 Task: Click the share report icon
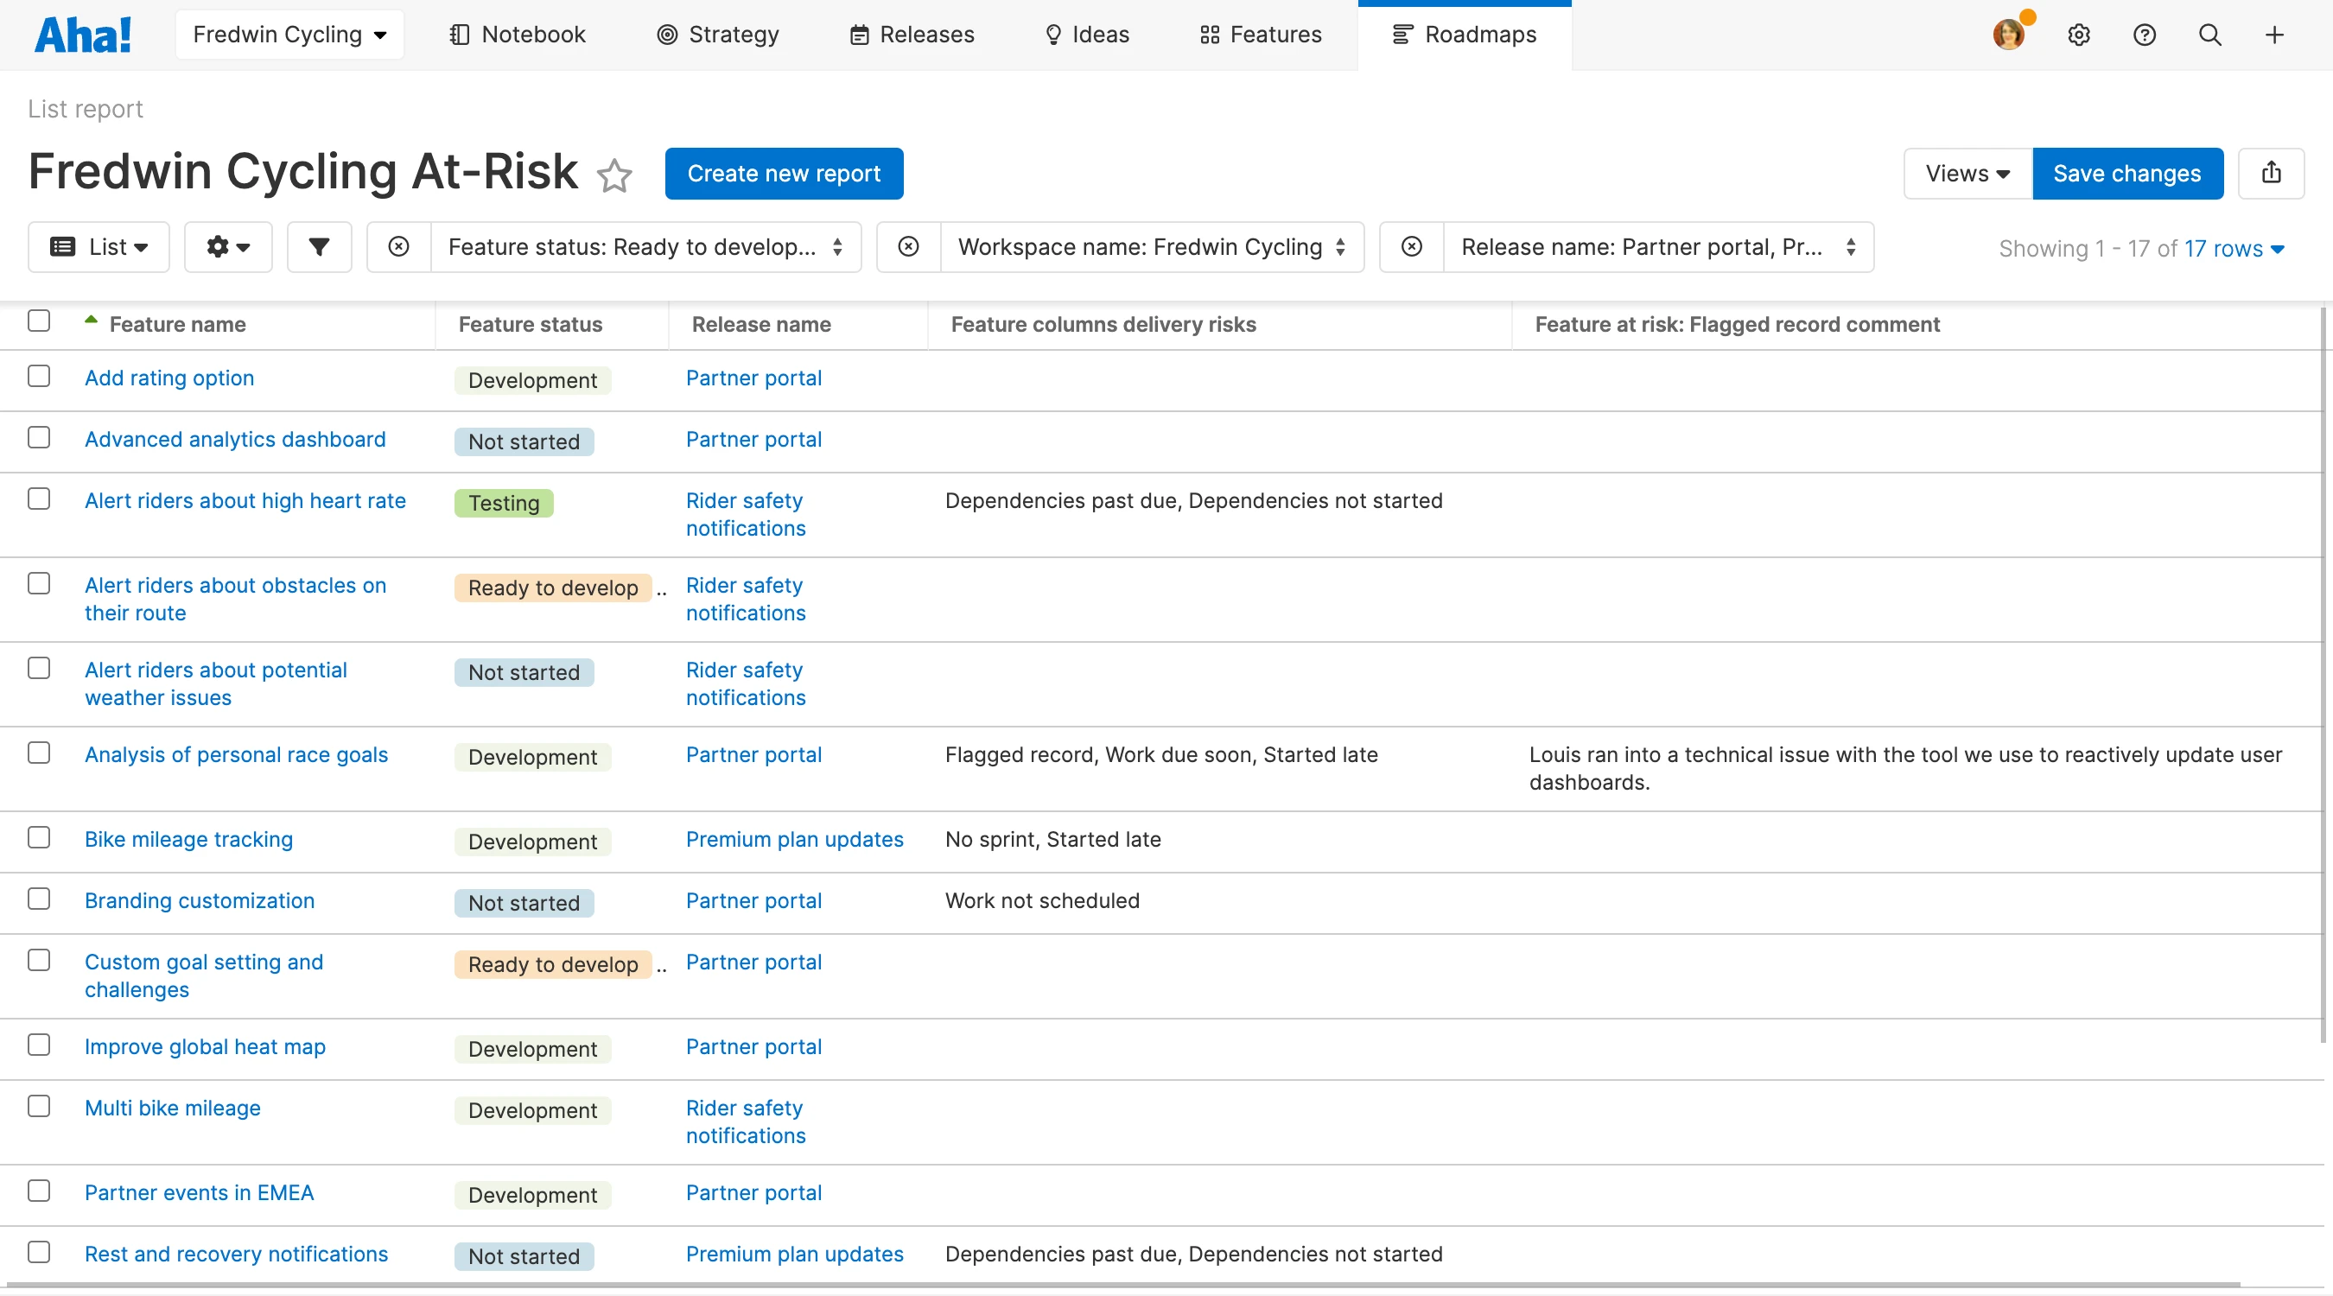point(2272,173)
